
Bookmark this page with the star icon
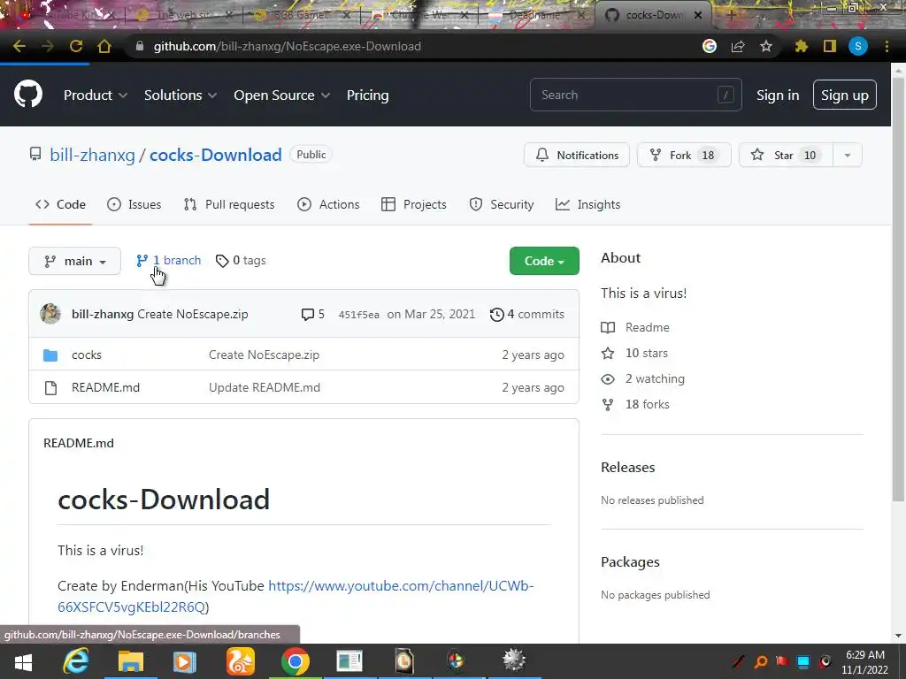(x=766, y=46)
